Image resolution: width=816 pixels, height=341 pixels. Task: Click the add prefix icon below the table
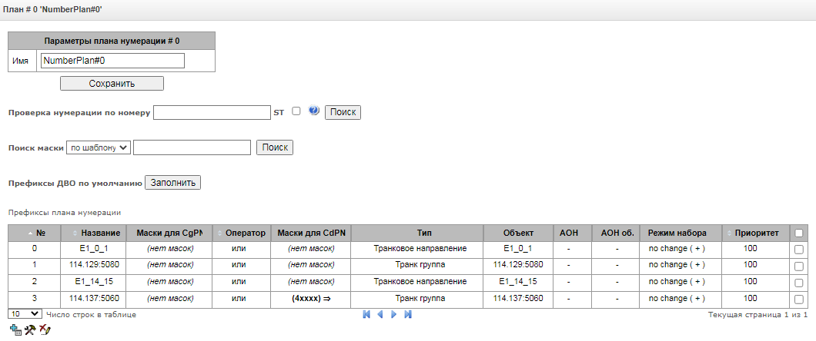[x=14, y=329]
